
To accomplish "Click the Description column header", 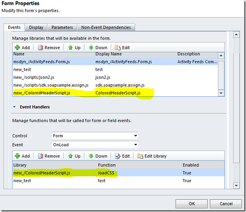I will click(x=189, y=54).
